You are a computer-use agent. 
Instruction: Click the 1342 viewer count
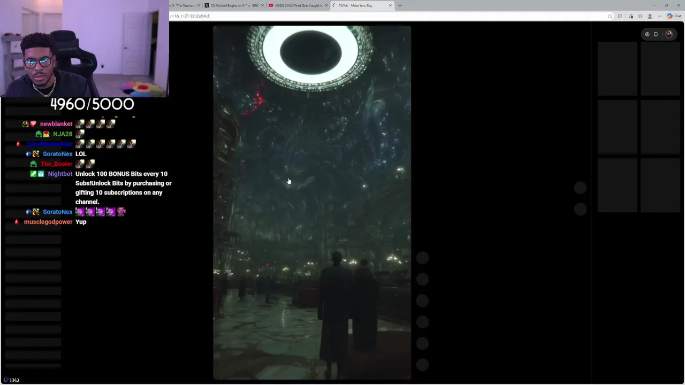point(14,380)
